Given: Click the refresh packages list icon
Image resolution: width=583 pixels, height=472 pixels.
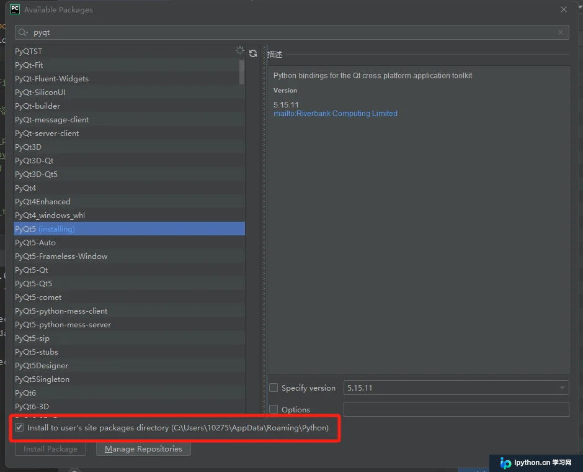Looking at the screenshot, I should (x=253, y=53).
